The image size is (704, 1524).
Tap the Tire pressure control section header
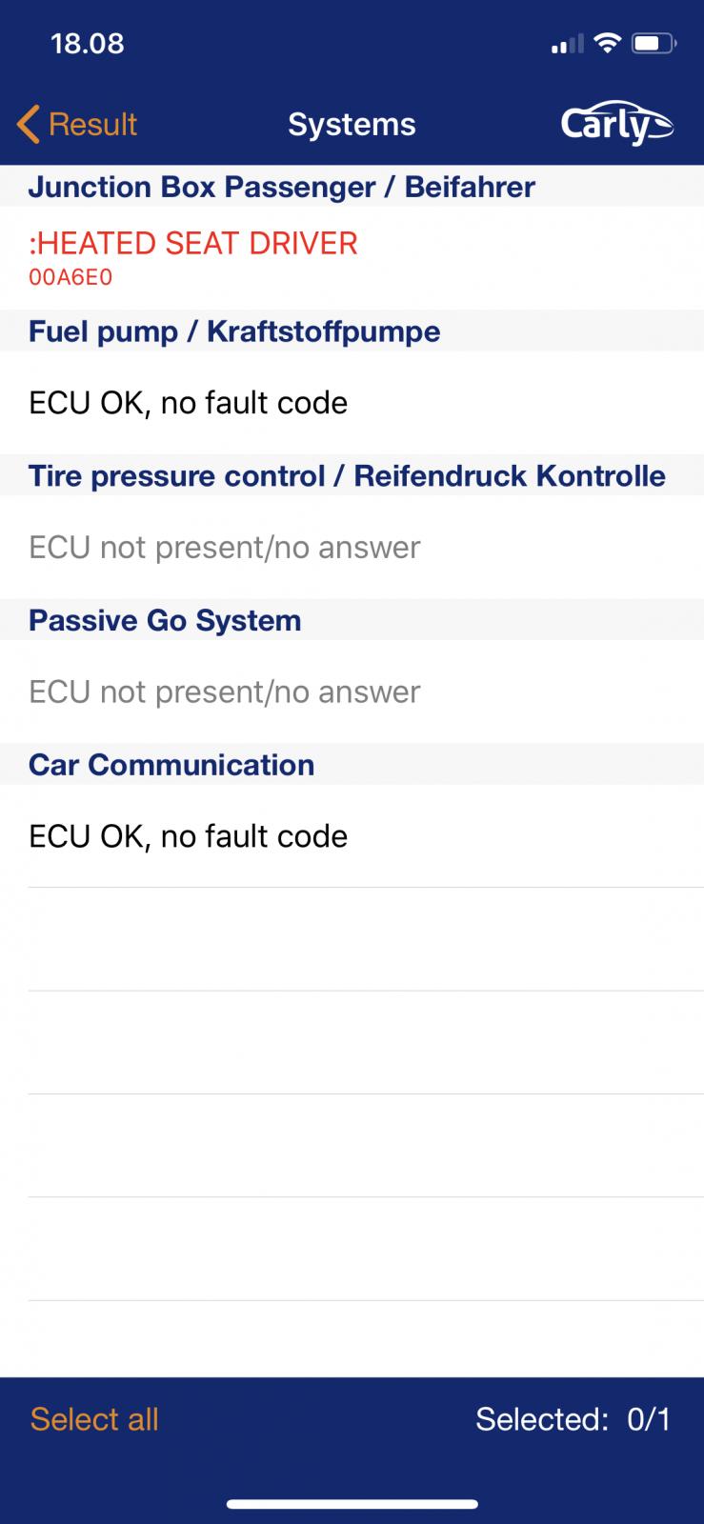click(x=347, y=476)
